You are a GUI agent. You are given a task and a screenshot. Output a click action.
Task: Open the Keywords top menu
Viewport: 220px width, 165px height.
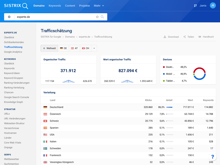(x=55, y=6)
